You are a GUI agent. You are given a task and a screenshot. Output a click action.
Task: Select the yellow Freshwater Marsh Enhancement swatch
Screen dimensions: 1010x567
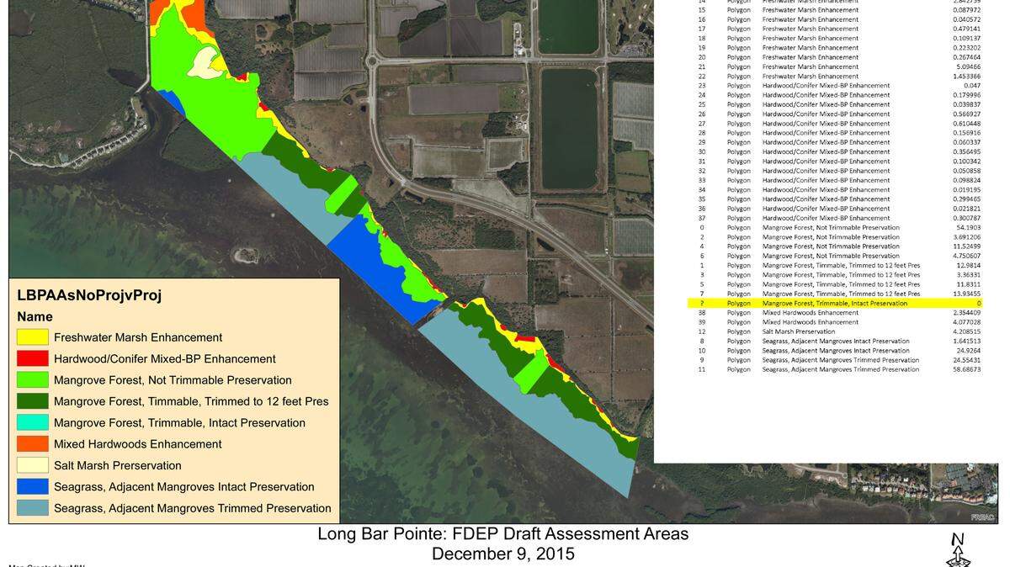click(32, 337)
